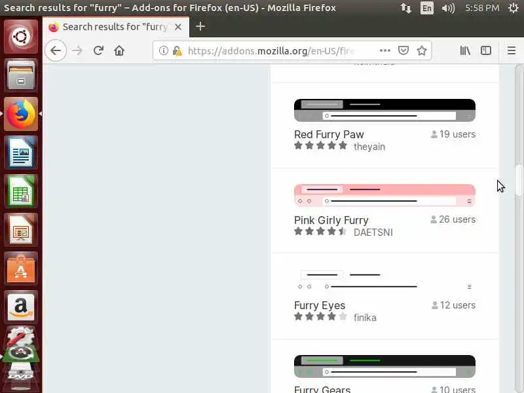Image resolution: width=524 pixels, height=393 pixels.
Task: Save page to Pocket
Action: [403, 50]
